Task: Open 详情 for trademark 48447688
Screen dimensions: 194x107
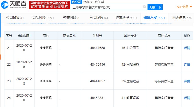Action: point(187,48)
